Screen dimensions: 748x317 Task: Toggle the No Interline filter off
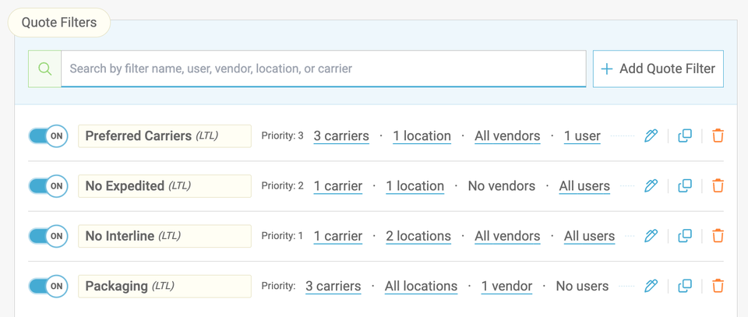click(x=48, y=236)
